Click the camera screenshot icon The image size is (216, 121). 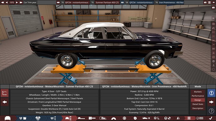click(x=213, y=7)
